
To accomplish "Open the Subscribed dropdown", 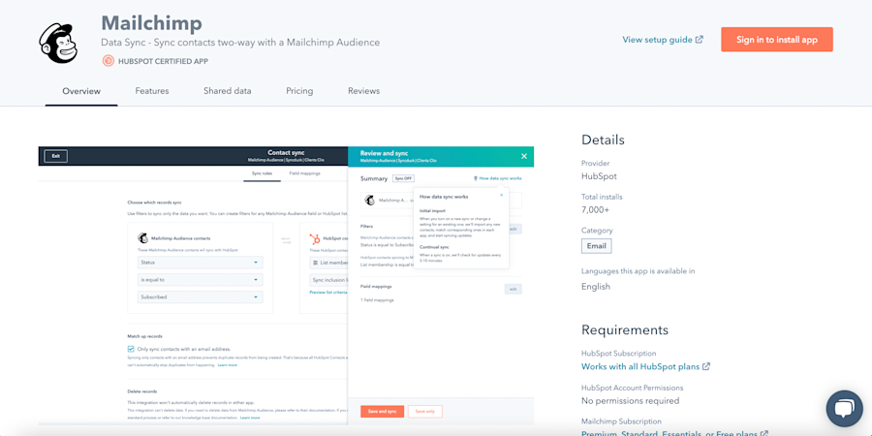I will (x=201, y=297).
